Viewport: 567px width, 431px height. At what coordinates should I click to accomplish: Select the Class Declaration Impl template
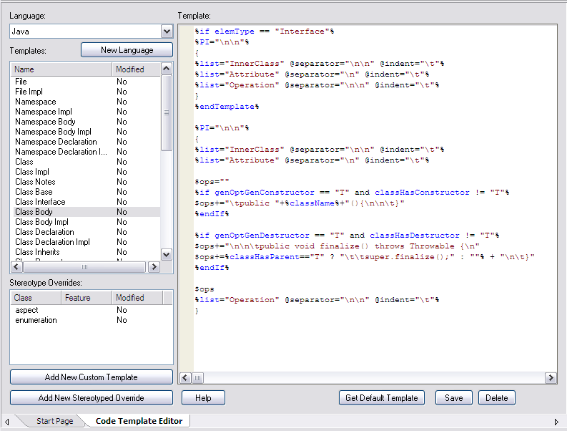click(x=86, y=242)
